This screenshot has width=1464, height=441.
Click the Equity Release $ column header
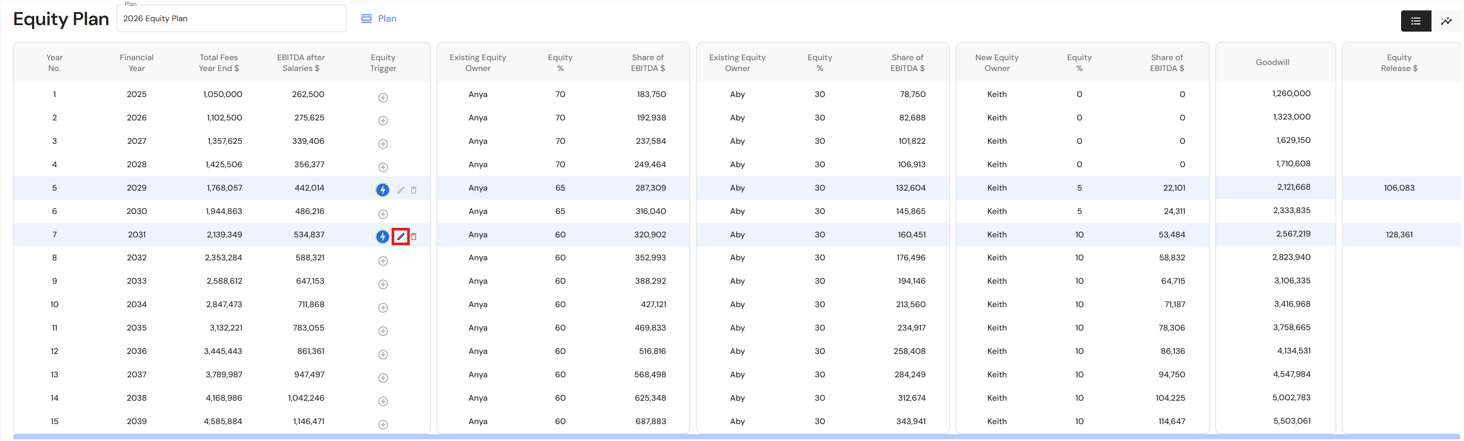click(1399, 62)
